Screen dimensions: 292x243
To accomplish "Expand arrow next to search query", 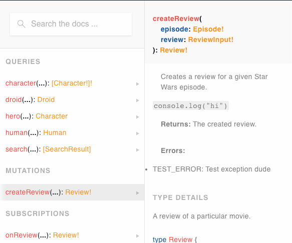I will 137,150.
